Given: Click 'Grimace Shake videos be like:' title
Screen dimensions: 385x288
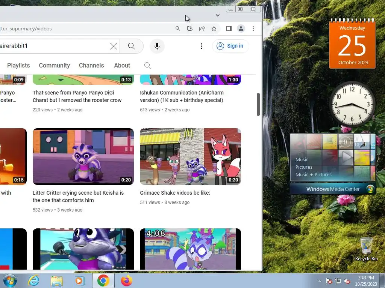Looking at the screenshot, I should [175, 193].
